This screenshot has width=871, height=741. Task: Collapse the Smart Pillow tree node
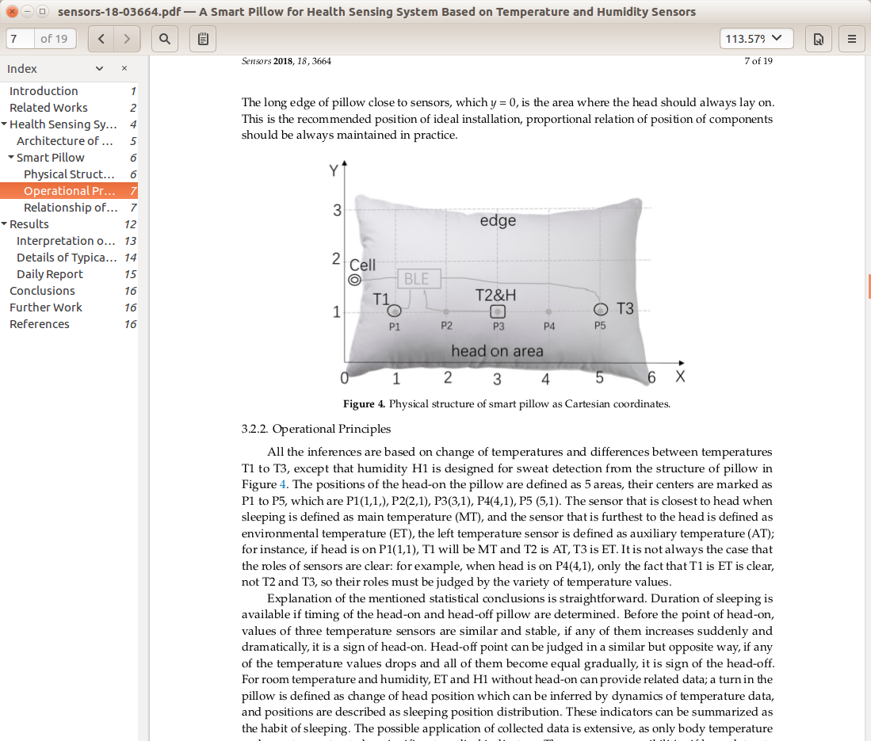(11, 157)
